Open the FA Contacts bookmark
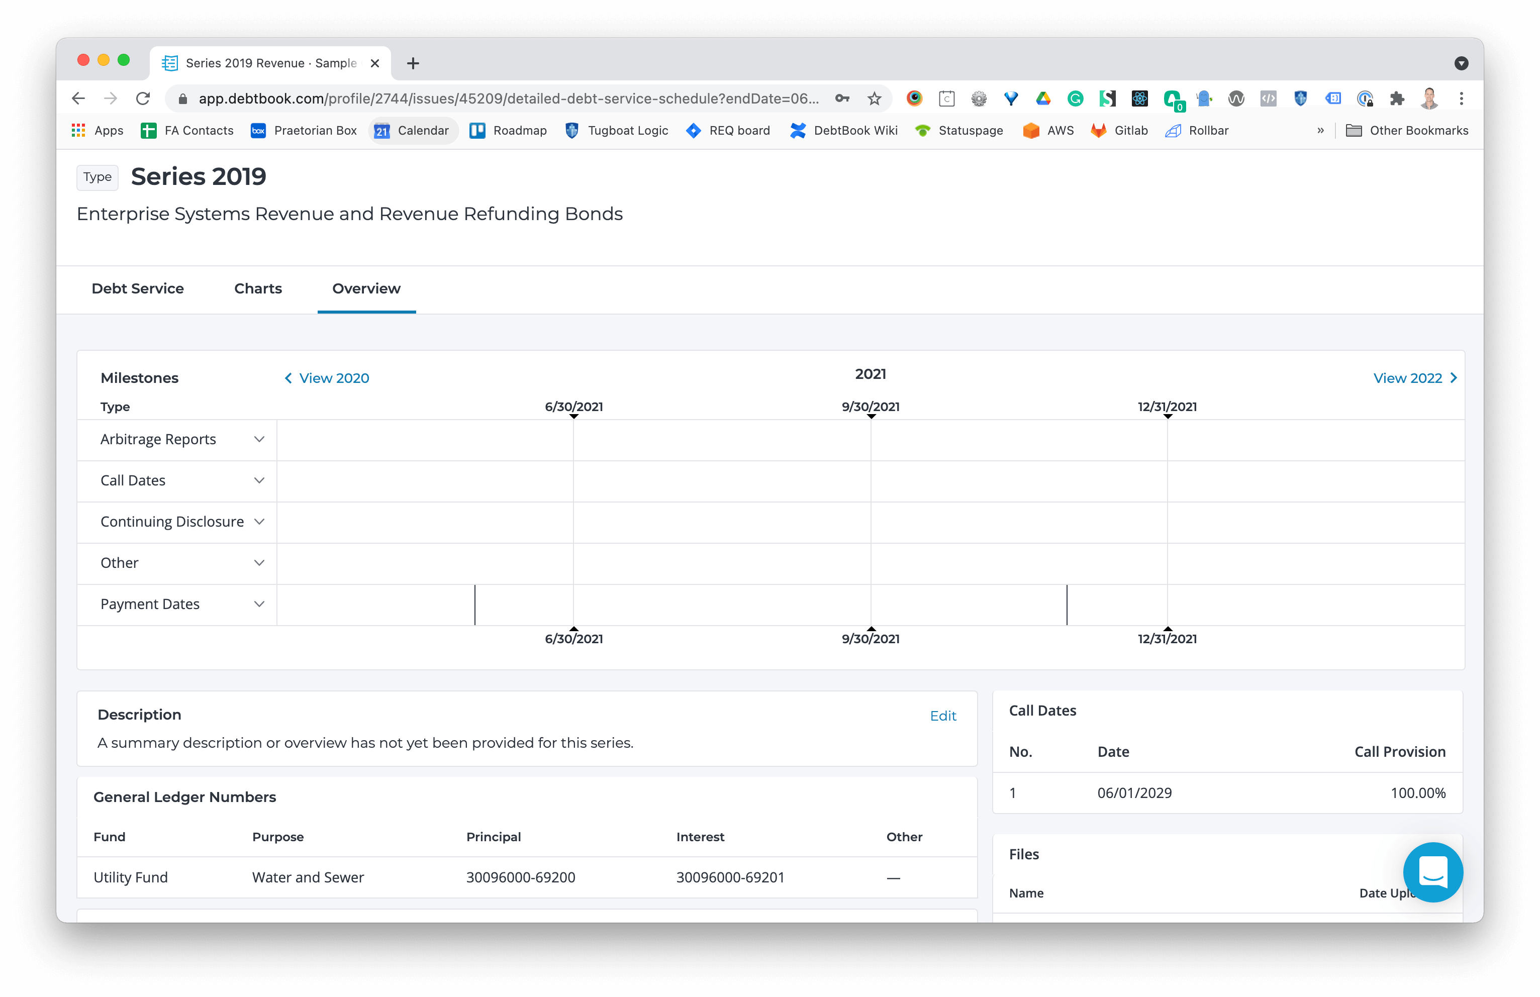 pos(187,130)
